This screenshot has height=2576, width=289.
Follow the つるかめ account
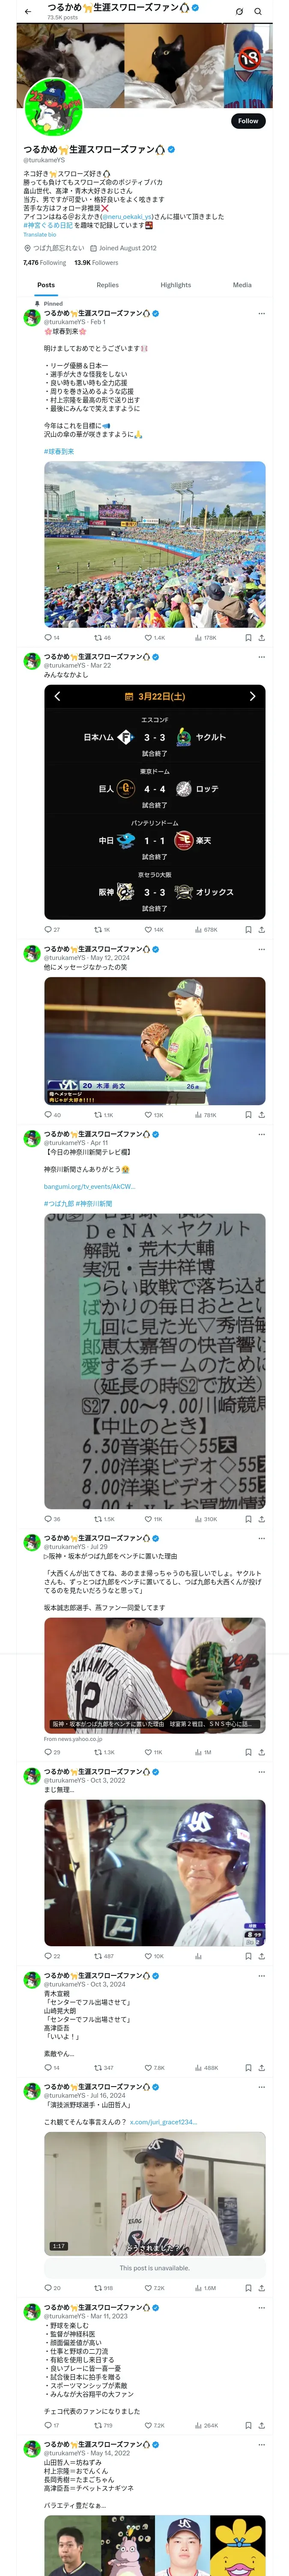pos(247,121)
